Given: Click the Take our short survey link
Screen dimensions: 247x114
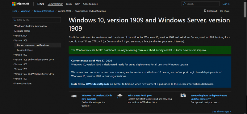Looking at the screenshot, I should (x=151, y=50).
